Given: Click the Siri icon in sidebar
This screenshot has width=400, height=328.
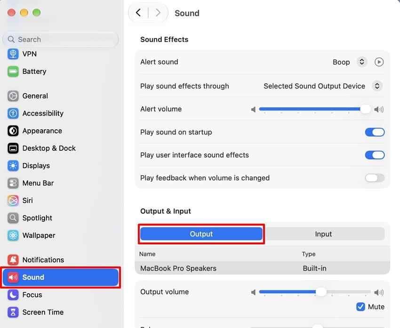Looking at the screenshot, I should point(13,201).
